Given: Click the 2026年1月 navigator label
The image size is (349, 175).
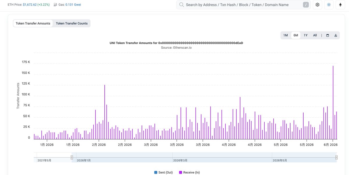Looking at the screenshot, I should point(84,160).
